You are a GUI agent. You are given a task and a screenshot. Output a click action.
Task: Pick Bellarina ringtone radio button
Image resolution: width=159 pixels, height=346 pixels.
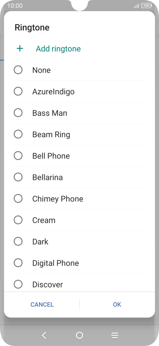click(18, 177)
